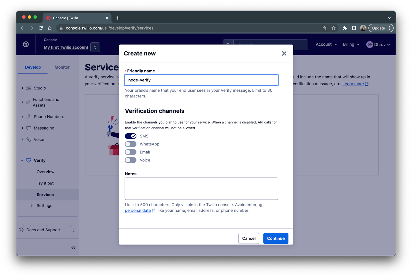
Task: Click the Studio flow icon
Action: click(29, 88)
